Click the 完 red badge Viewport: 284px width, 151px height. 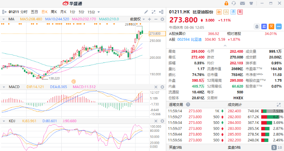point(240,12)
